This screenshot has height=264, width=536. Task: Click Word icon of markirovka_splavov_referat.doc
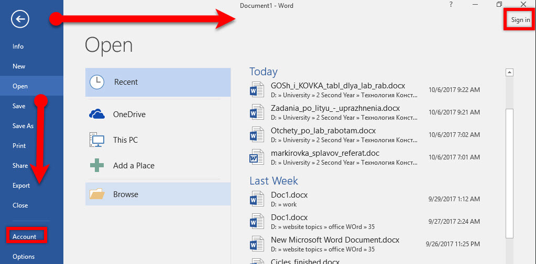tap(257, 157)
